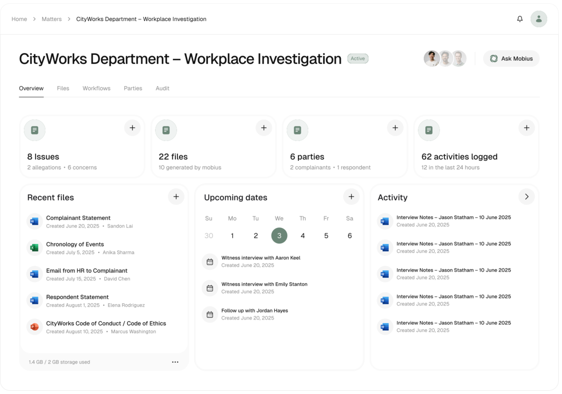The image size is (562, 394).
Task: Open CityWorks Code of Conduct PowerPoint file
Action: point(106,323)
